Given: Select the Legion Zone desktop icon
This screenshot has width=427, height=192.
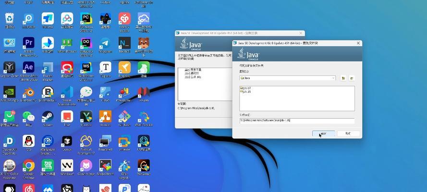Looking at the screenshot, I should tap(9, 69).
